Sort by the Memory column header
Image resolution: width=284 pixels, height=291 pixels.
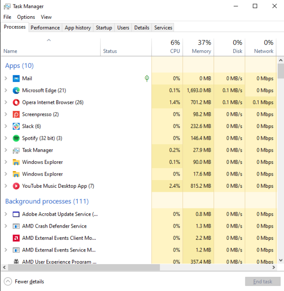[x=198, y=47]
